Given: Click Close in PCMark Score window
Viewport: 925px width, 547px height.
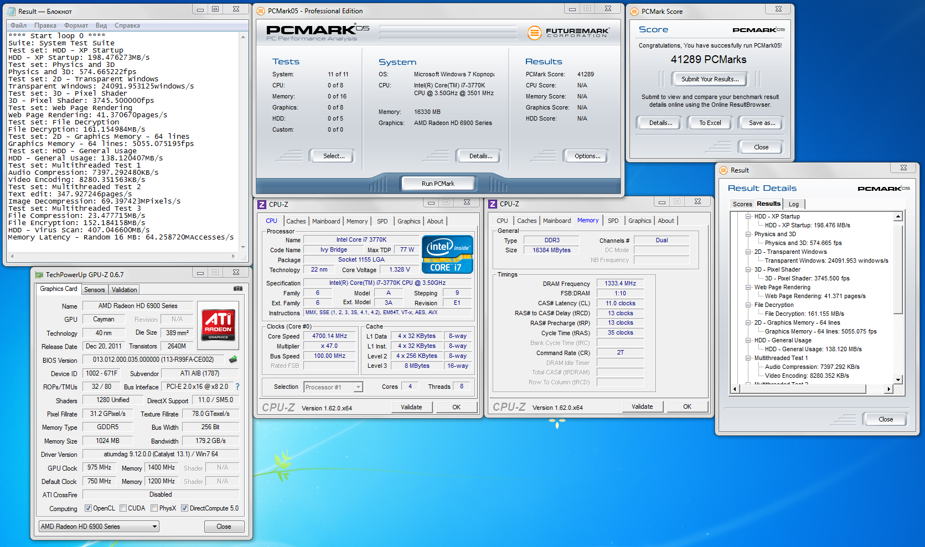Looking at the screenshot, I should click(x=761, y=147).
